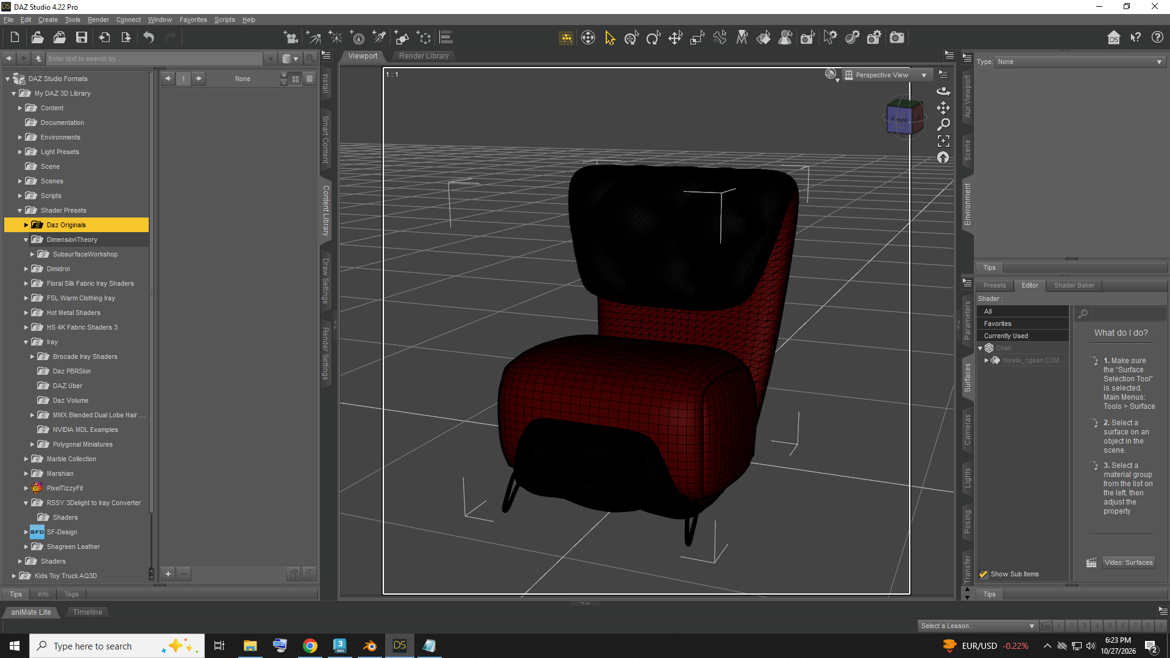Open the Type None dropdown
Screen dimensions: 1170x658
point(1080,62)
